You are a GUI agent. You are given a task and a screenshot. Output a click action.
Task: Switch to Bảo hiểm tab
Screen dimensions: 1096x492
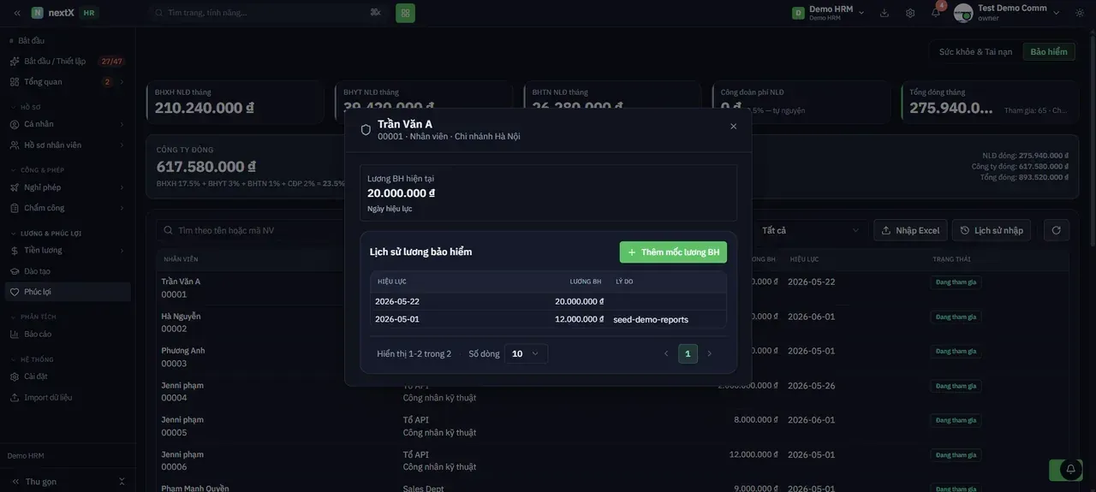pyautogui.click(x=1049, y=52)
